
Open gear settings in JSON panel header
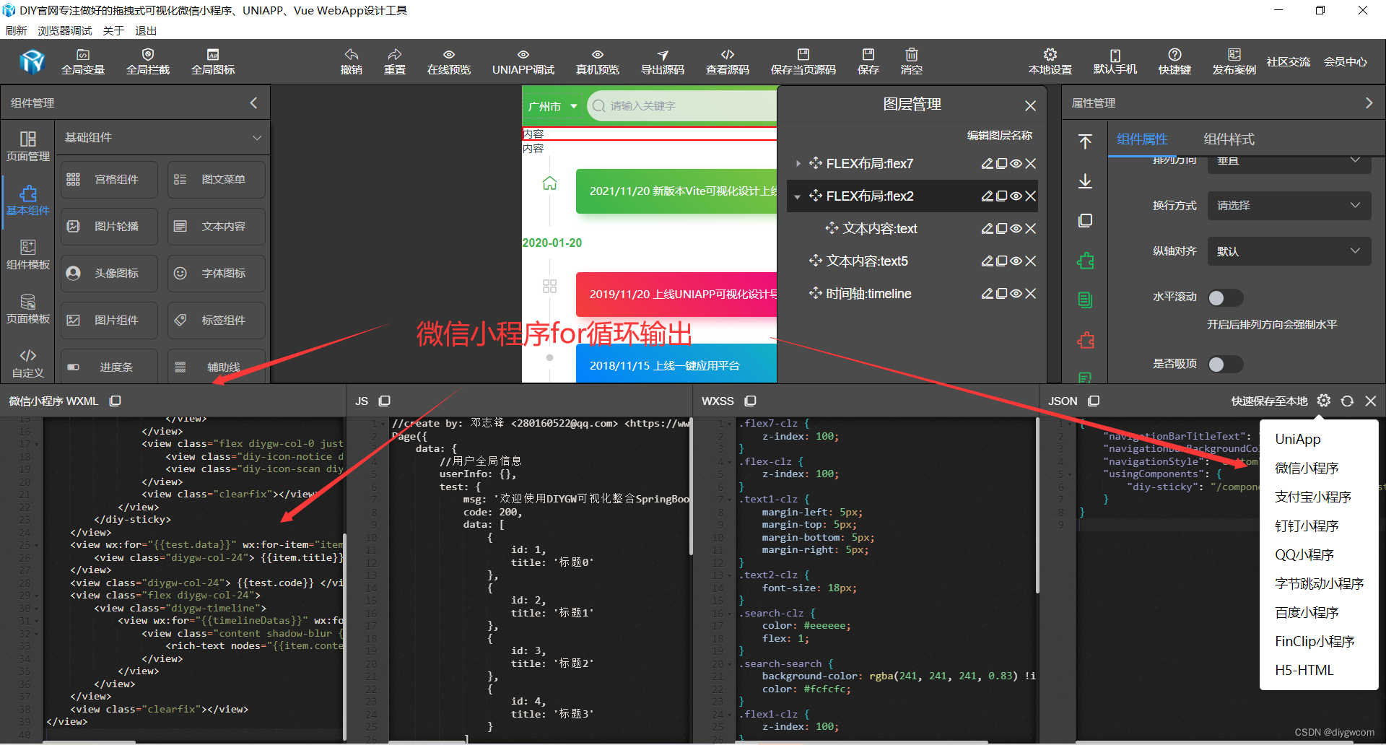click(1323, 401)
